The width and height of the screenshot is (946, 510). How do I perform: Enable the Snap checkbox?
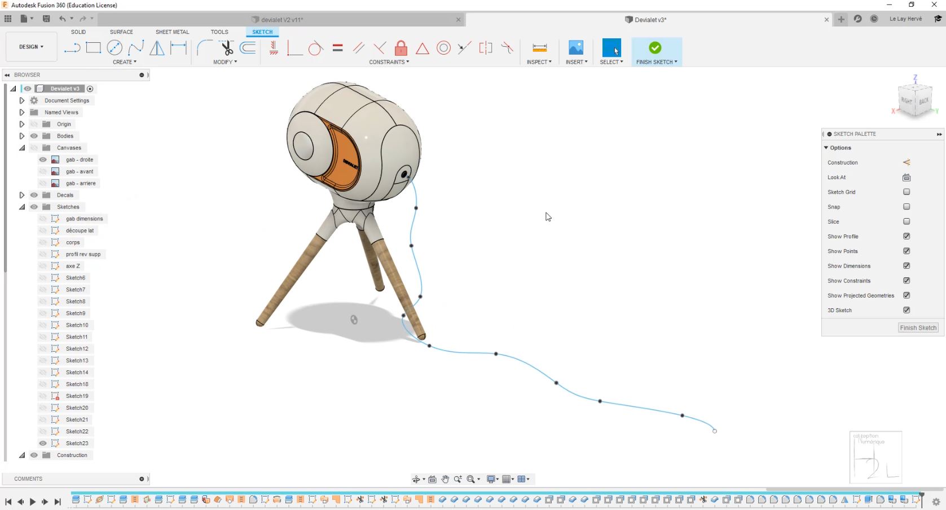point(907,207)
